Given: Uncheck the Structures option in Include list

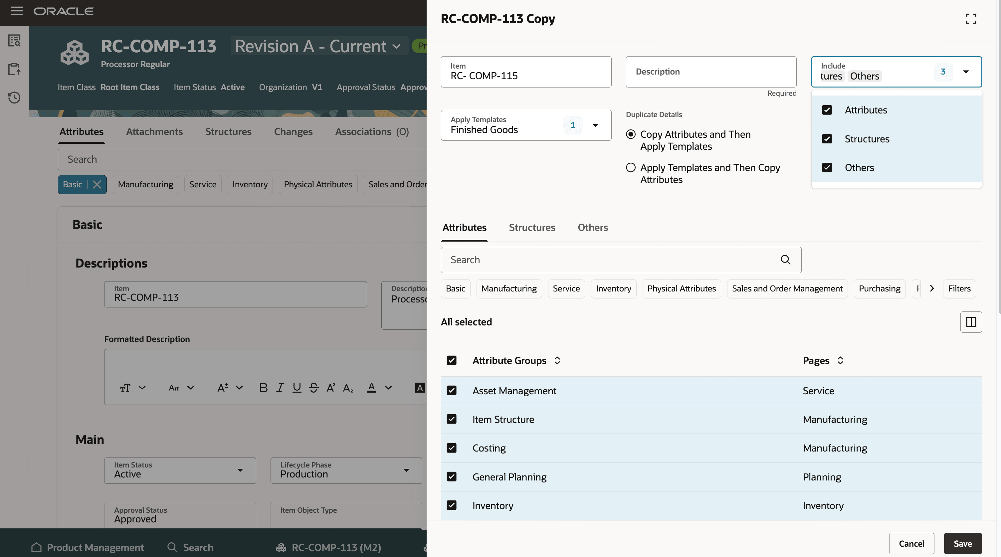Looking at the screenshot, I should [827, 139].
